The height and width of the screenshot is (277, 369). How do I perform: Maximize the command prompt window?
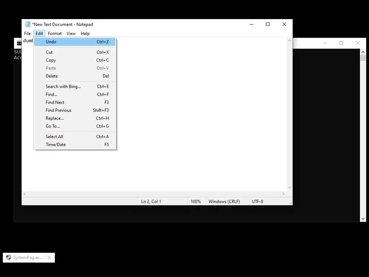pyautogui.click(x=341, y=43)
